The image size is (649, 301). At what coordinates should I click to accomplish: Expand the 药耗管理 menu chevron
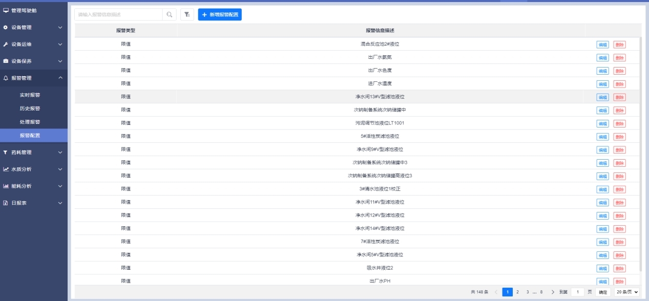(x=60, y=152)
